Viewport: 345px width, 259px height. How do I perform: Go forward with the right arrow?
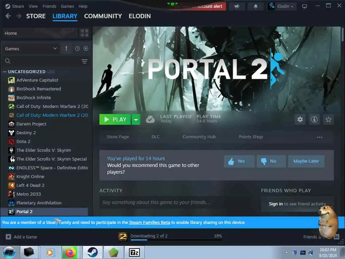[x=19, y=16]
